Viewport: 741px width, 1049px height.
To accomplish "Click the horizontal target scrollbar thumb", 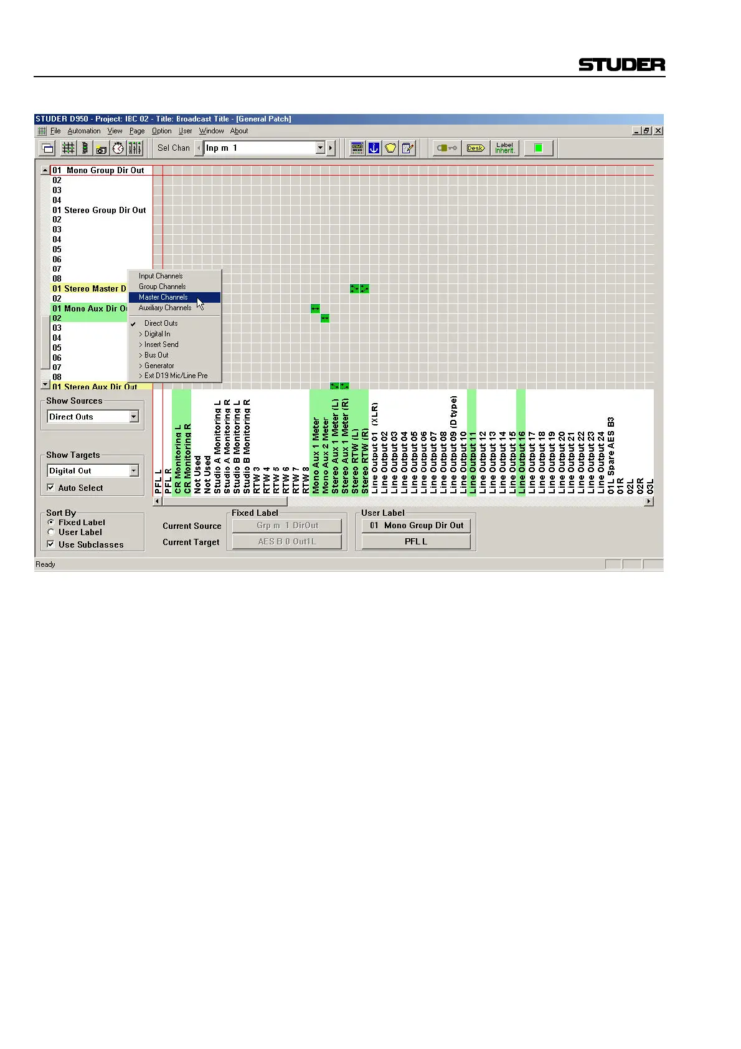I will tap(225, 501).
